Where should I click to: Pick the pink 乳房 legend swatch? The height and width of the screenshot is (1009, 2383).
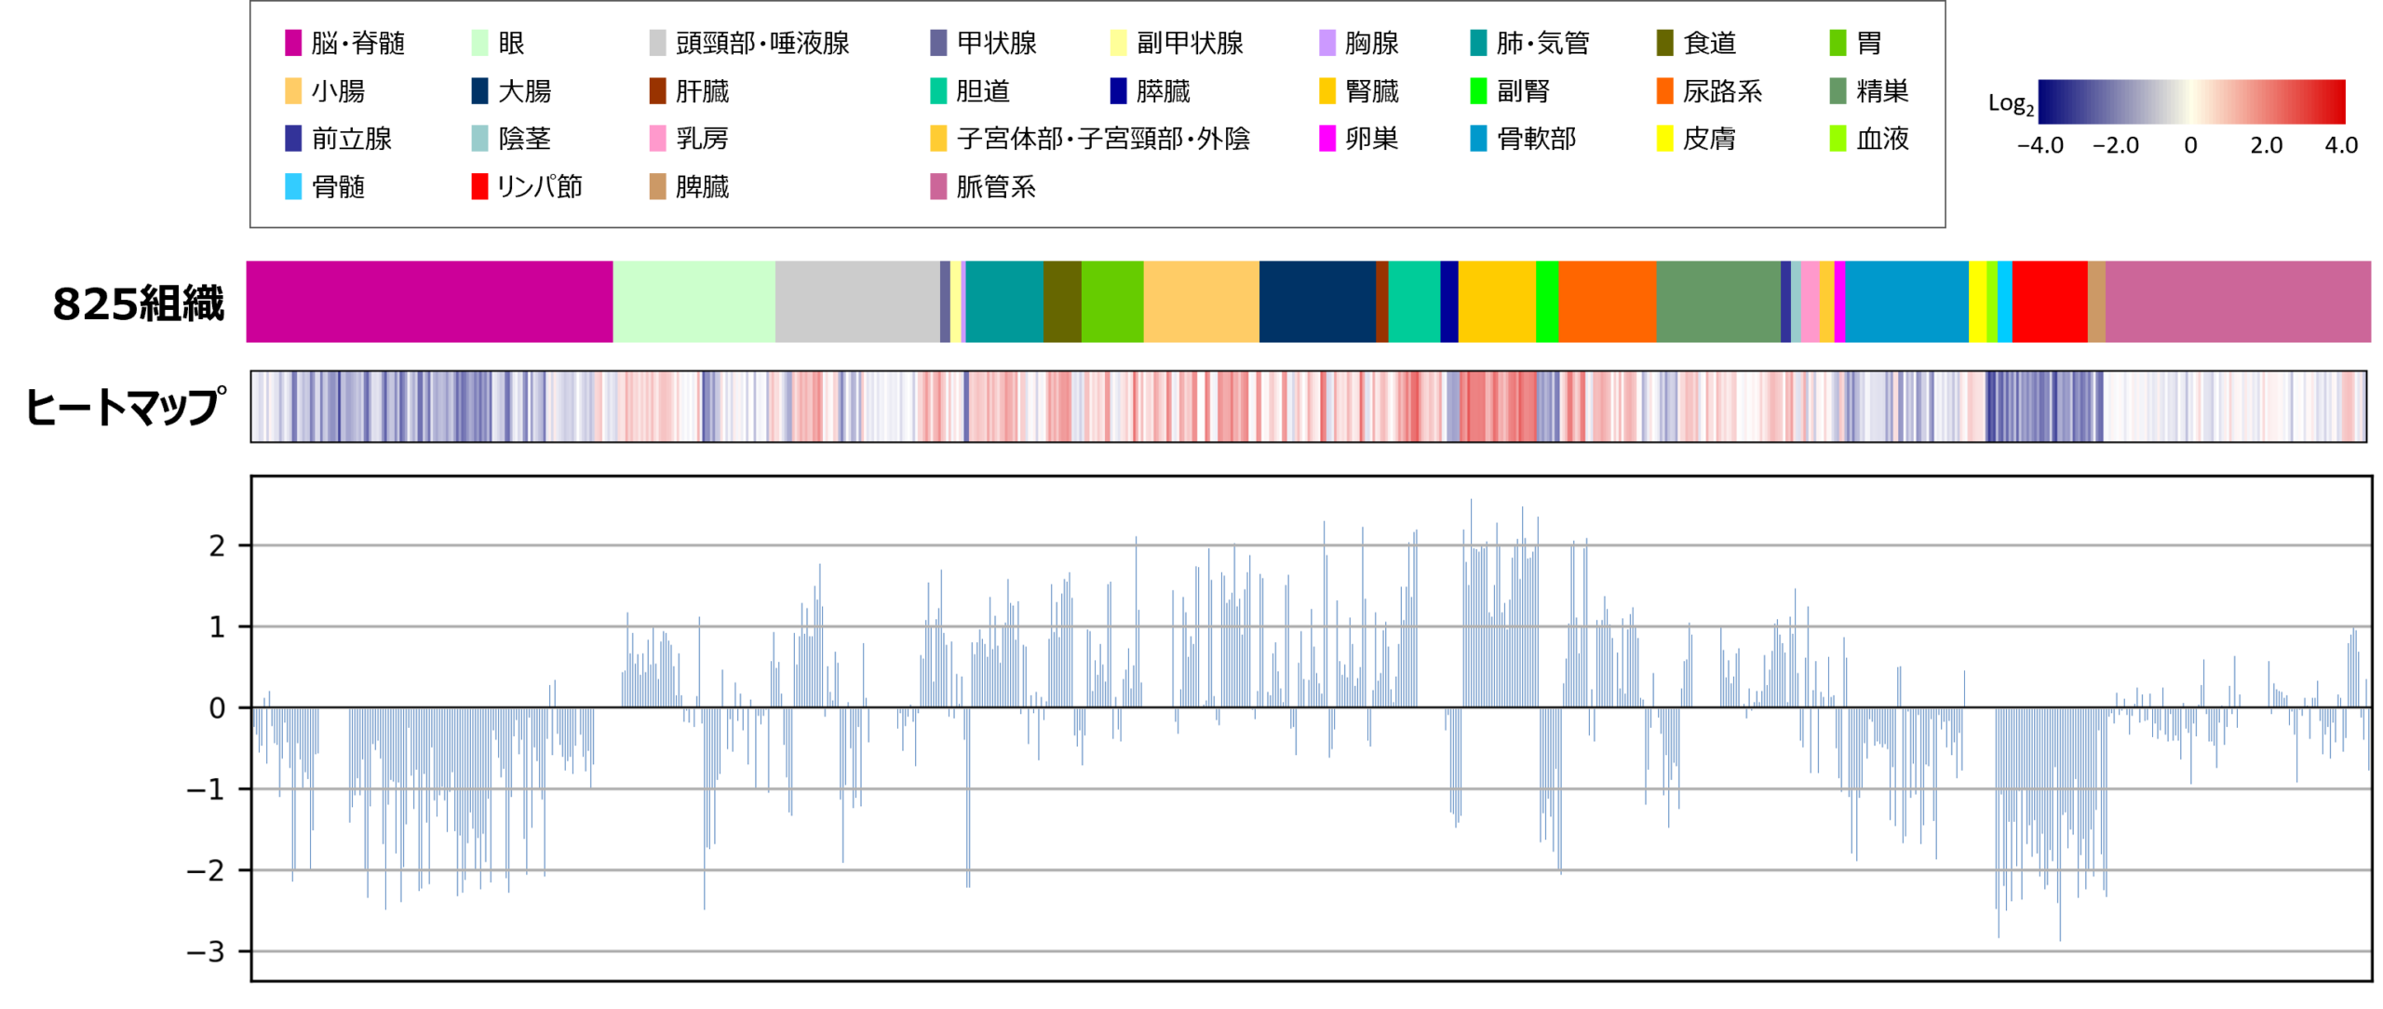(657, 139)
